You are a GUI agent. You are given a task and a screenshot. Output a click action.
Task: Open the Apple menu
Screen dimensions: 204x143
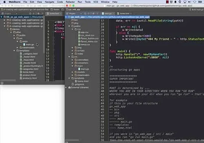click(4, 2)
